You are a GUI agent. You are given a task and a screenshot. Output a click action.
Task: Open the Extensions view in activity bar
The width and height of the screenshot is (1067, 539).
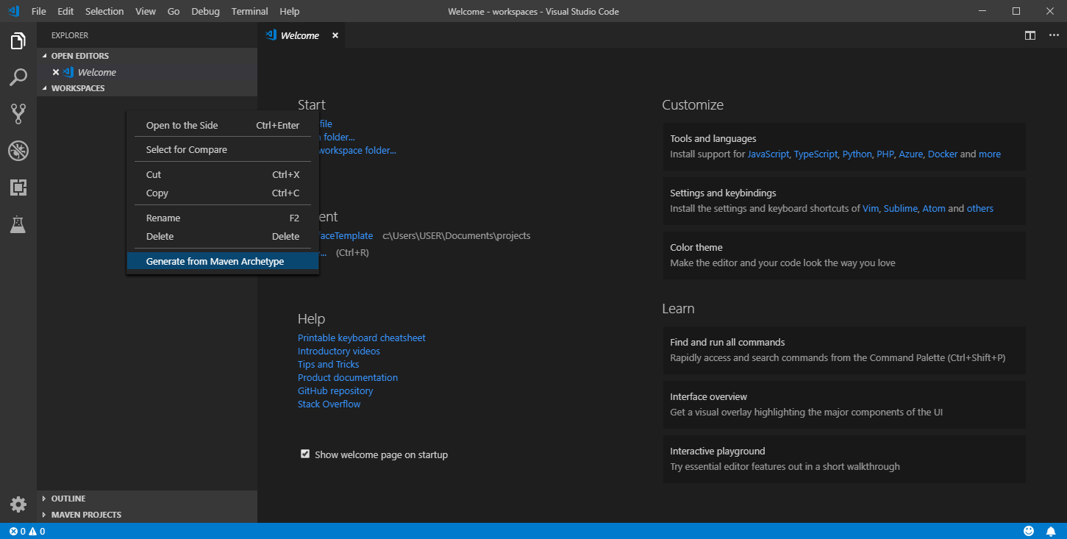(x=18, y=188)
